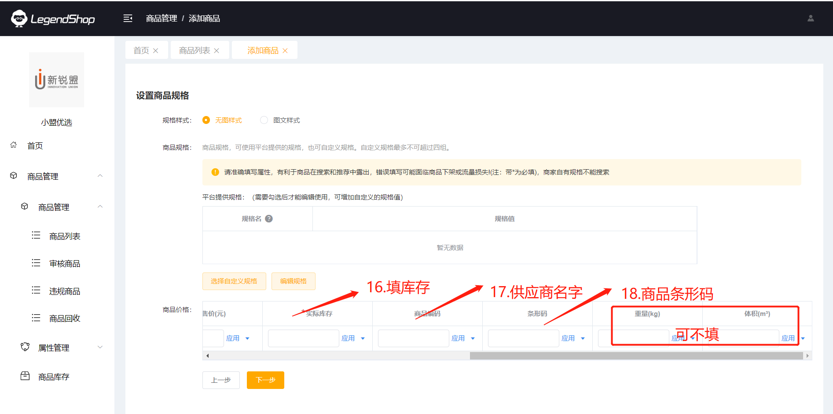This screenshot has width=833, height=414.
Task: Go to 商品回收 in the sidebar
Action: [65, 319]
